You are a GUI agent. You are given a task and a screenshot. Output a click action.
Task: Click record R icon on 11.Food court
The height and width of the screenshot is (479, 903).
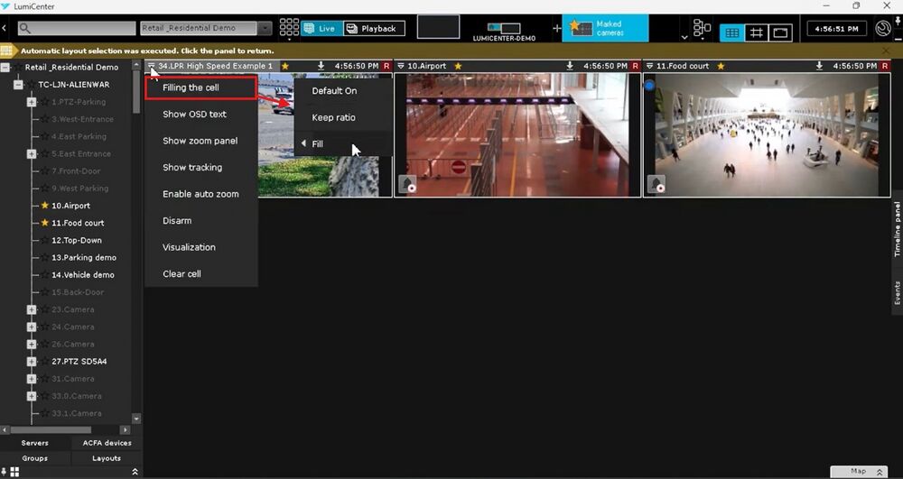click(885, 66)
